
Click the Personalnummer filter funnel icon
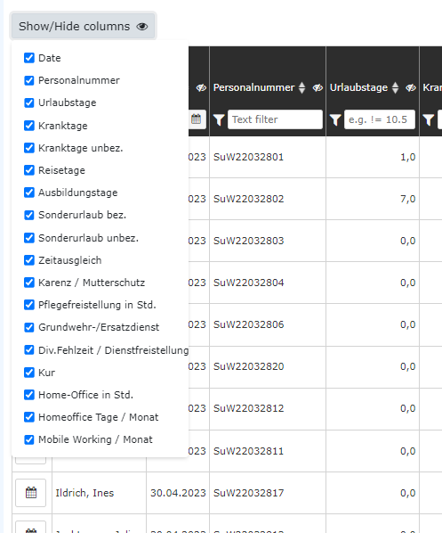219,119
